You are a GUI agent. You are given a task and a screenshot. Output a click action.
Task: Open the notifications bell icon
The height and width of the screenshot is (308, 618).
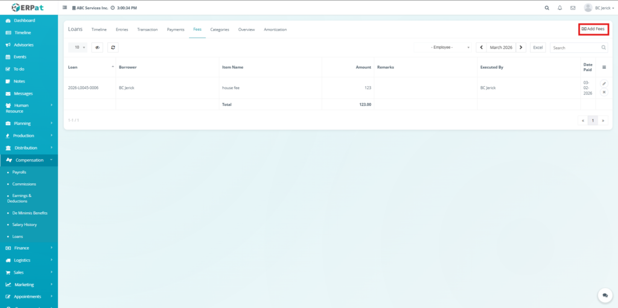pyautogui.click(x=559, y=8)
